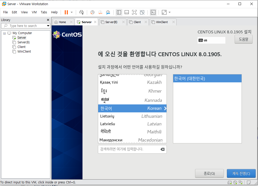Open the Edit menu
The width and height of the screenshot is (258, 186).
point(14,12)
